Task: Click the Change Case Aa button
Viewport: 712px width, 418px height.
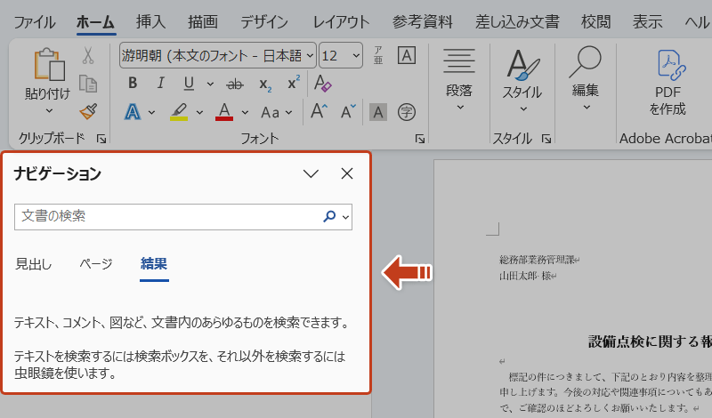Action: [x=271, y=113]
